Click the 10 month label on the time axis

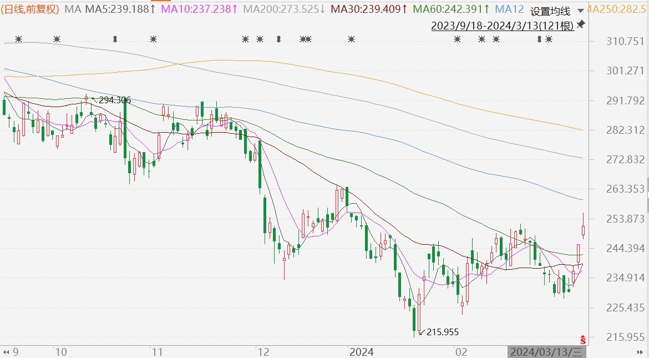(61, 352)
